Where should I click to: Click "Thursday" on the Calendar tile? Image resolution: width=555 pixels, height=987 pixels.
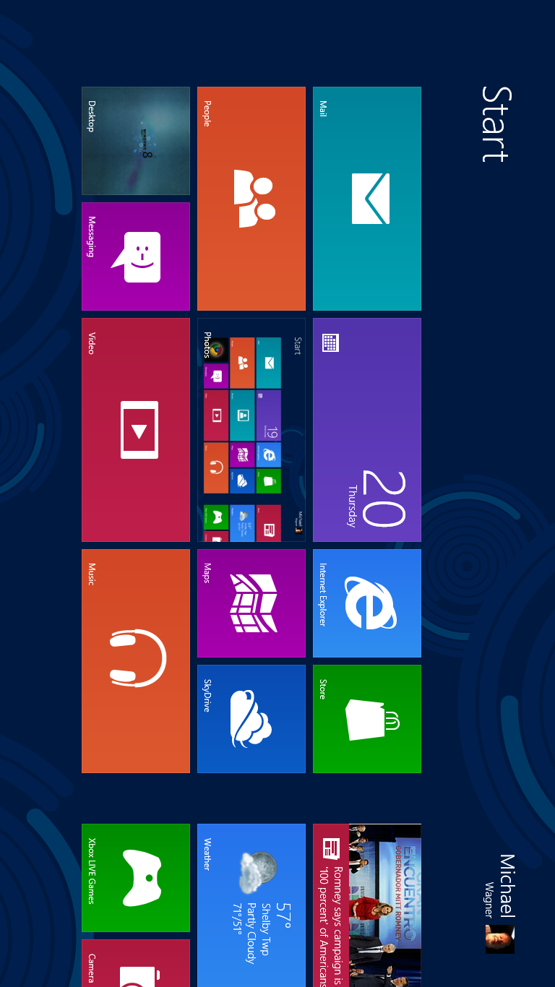[353, 507]
